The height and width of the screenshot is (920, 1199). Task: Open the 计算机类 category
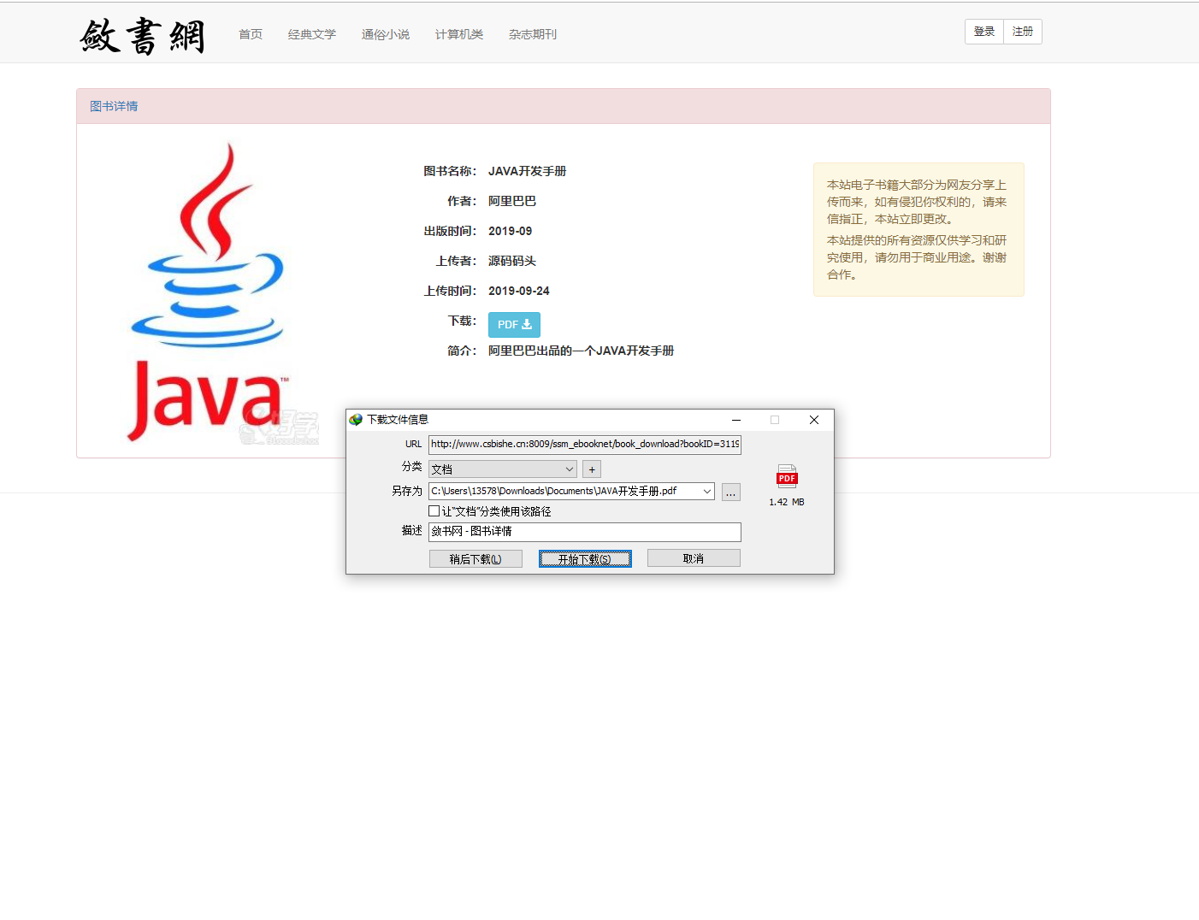459,34
